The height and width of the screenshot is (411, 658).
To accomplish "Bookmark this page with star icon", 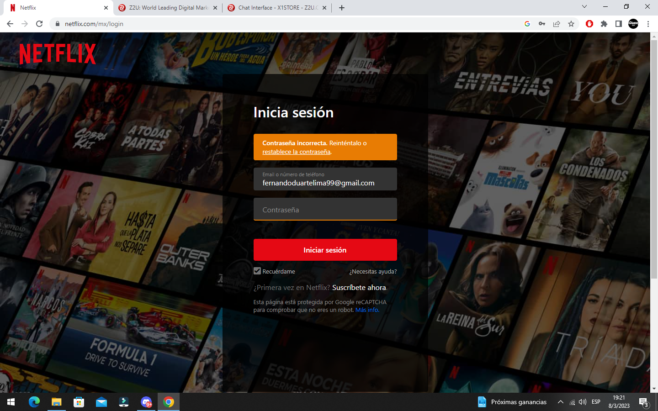I will pyautogui.click(x=571, y=24).
